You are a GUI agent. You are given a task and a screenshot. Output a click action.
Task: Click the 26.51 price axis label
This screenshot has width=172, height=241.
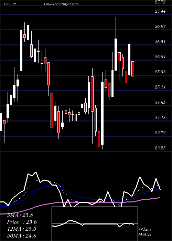pos(160,42)
